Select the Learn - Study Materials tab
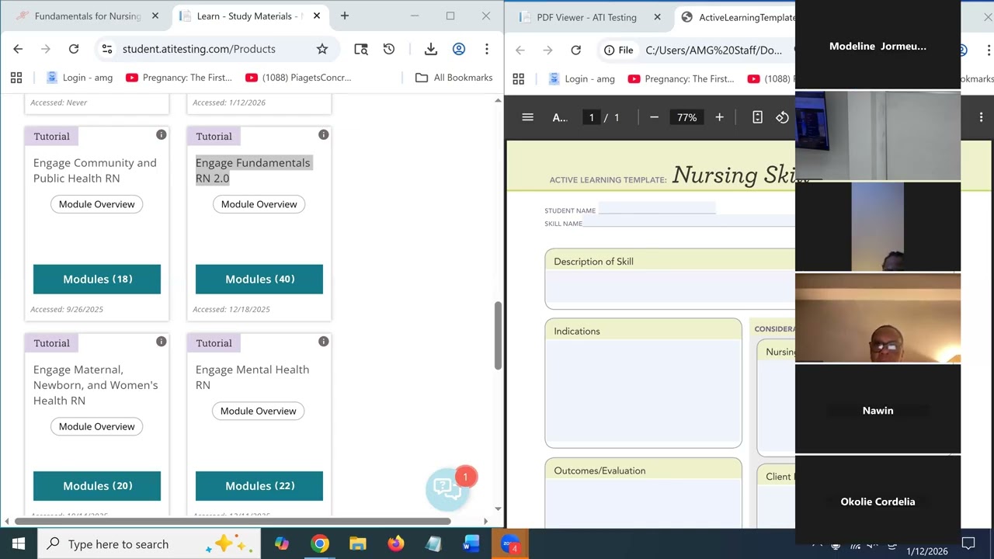The image size is (994, 559). (250, 16)
